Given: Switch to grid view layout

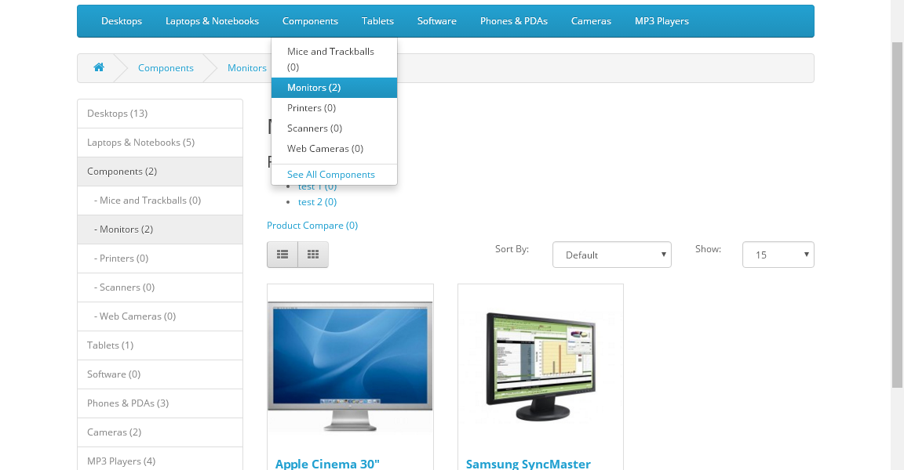Looking at the screenshot, I should [x=313, y=255].
